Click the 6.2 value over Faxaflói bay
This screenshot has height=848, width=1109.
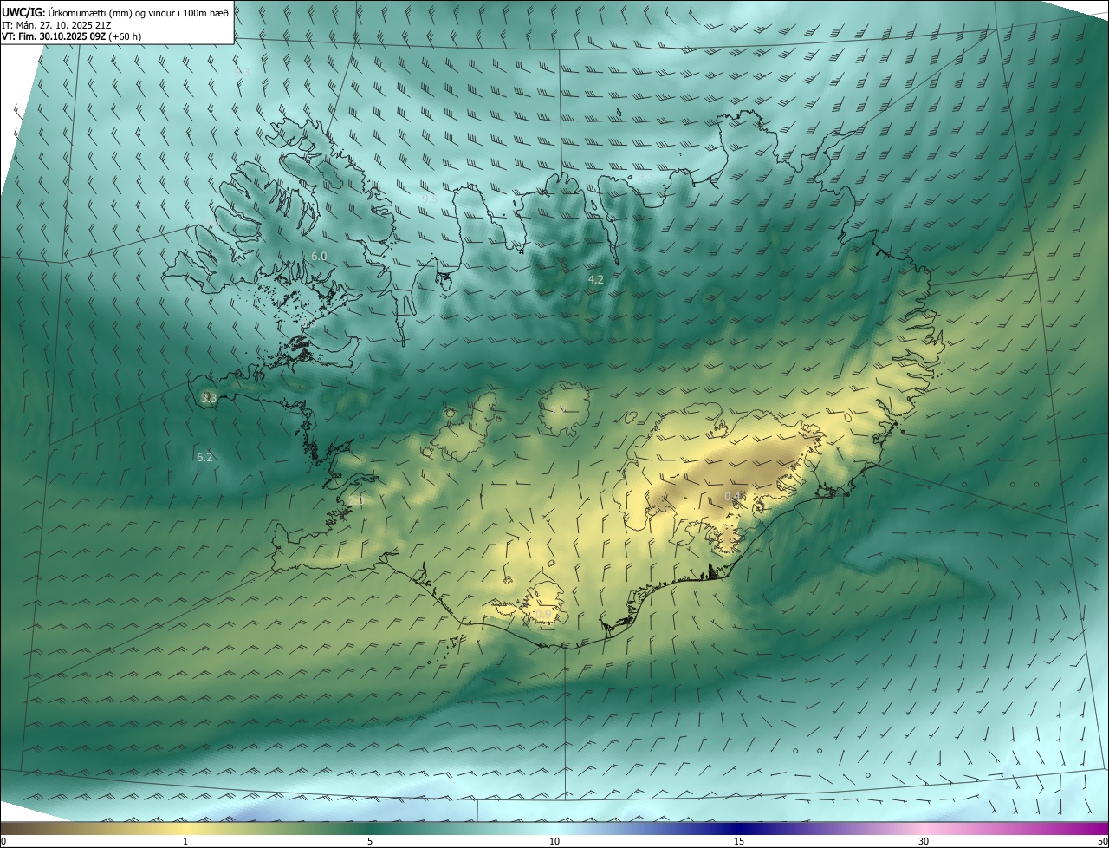pos(204,457)
